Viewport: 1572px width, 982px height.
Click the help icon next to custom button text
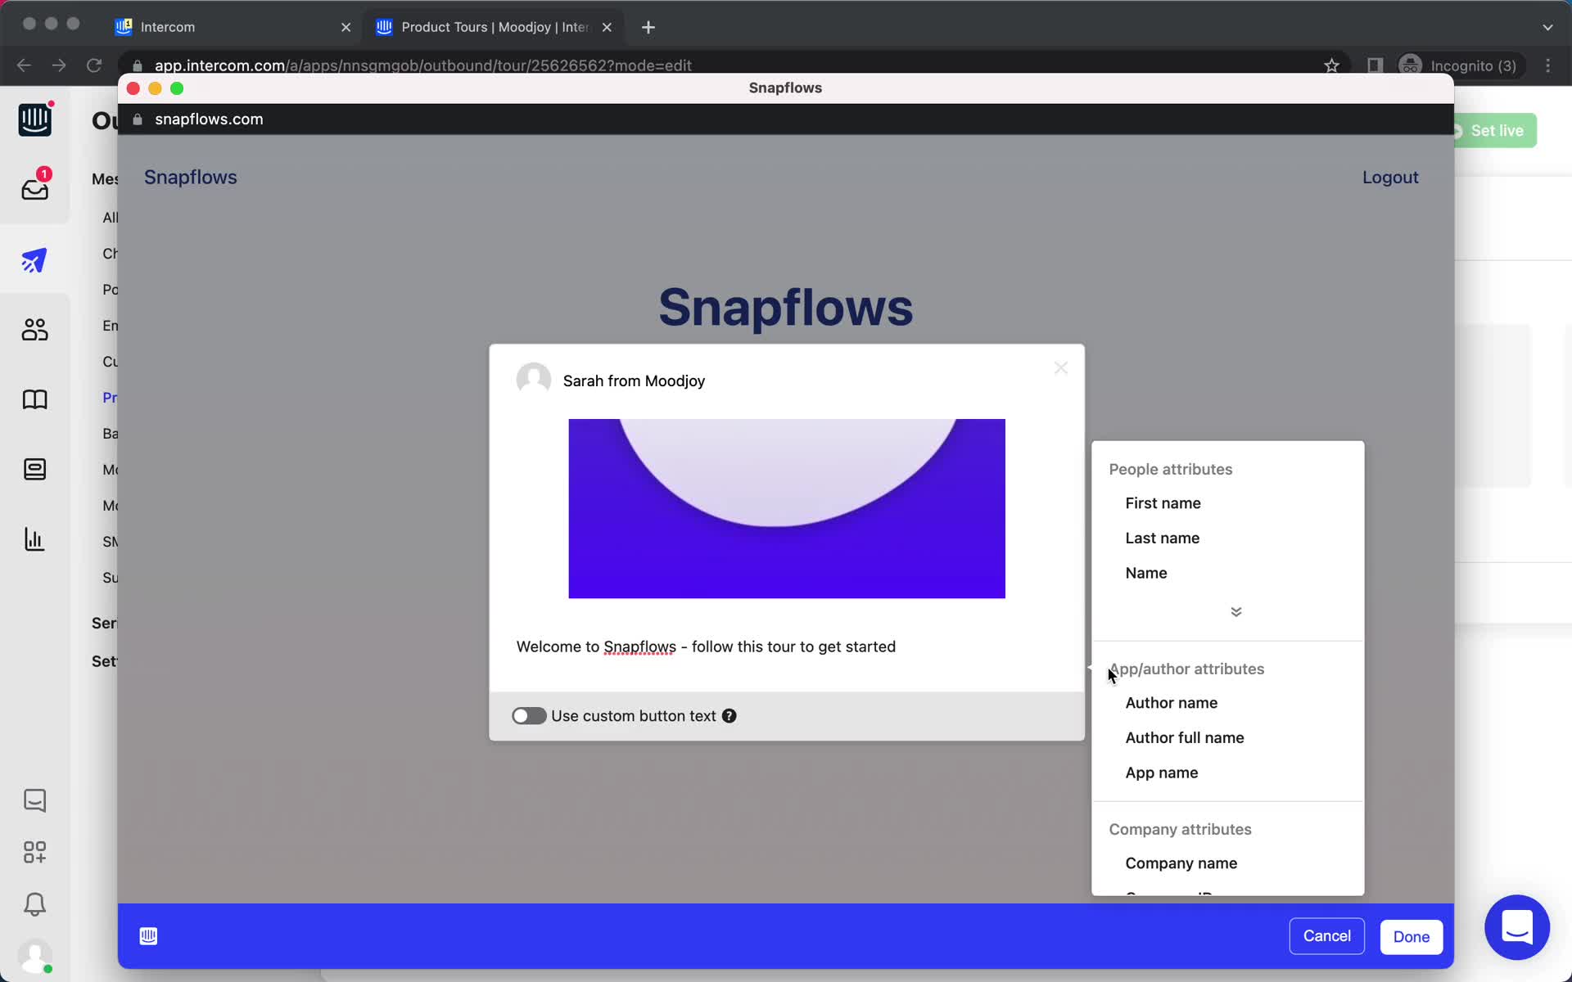[729, 715]
